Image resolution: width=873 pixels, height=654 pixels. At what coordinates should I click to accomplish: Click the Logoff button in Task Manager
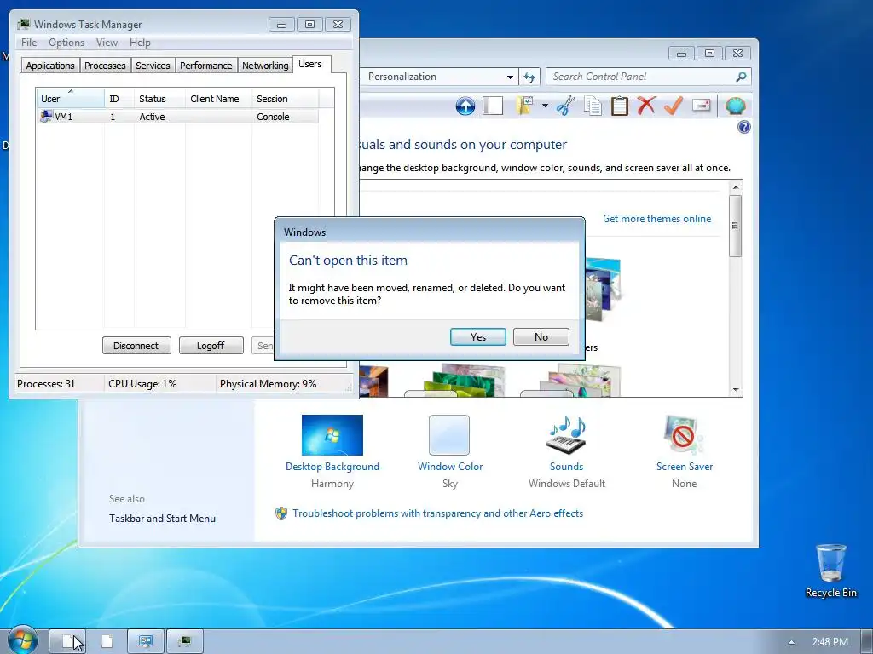pos(211,346)
